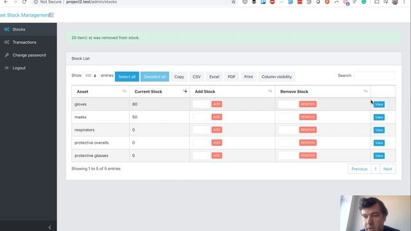
Task: Open the Column visibility dropdown
Action: point(277,77)
